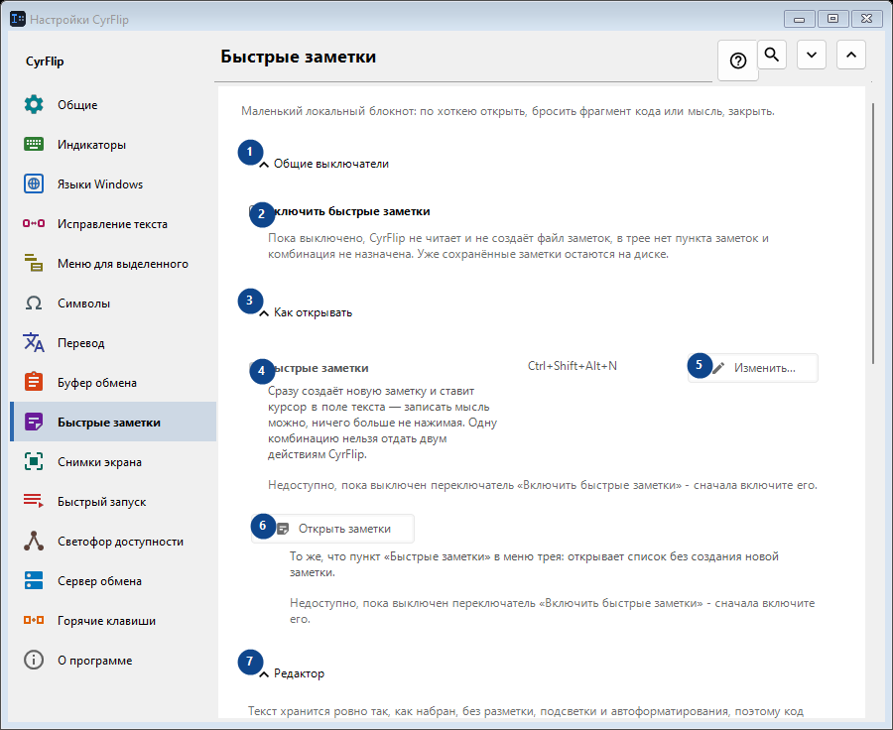The height and width of the screenshot is (730, 893).
Task: Switch to Сервер обмена section
Action: pos(113,581)
